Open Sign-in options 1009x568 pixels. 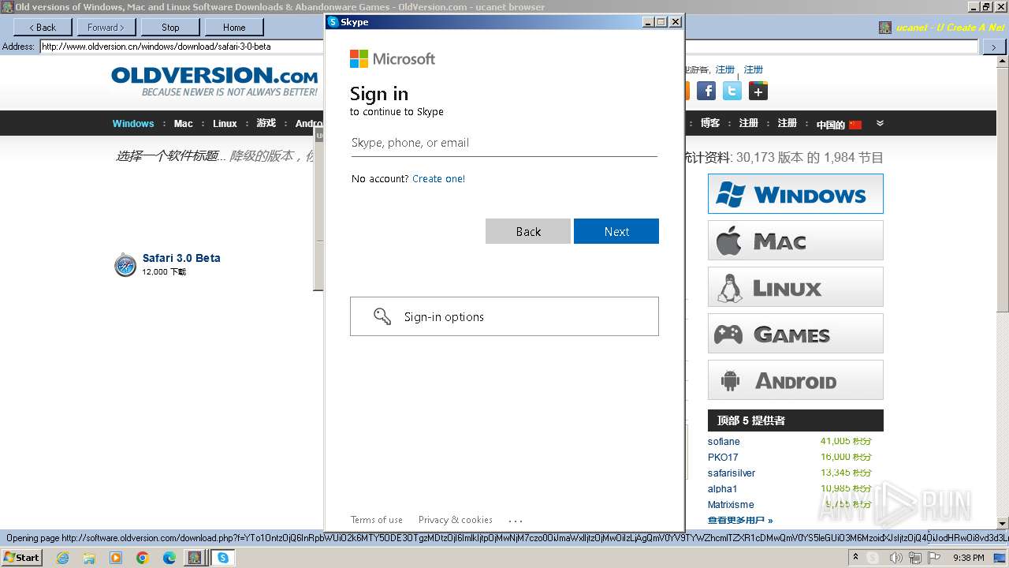[x=504, y=316]
